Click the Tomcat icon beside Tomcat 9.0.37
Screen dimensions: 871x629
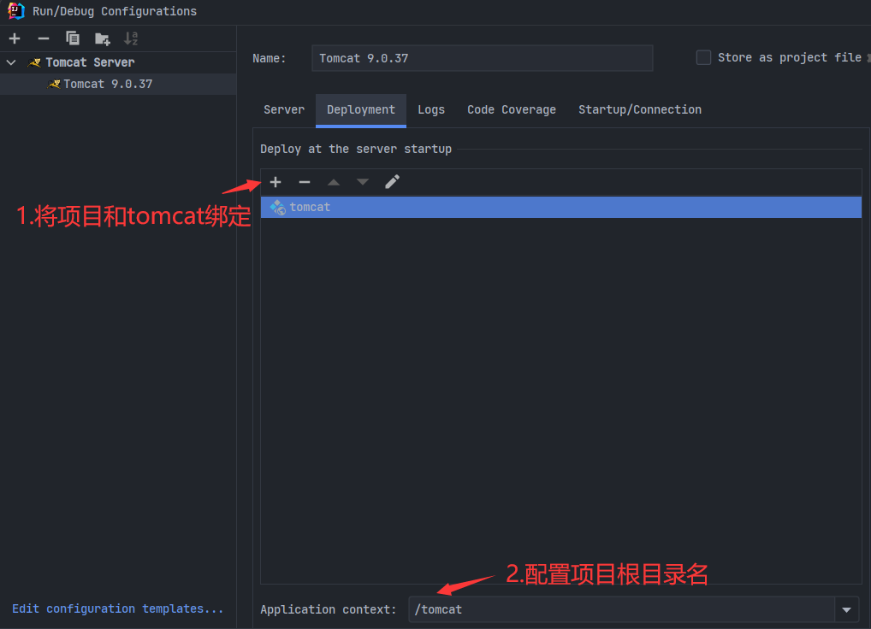(54, 85)
